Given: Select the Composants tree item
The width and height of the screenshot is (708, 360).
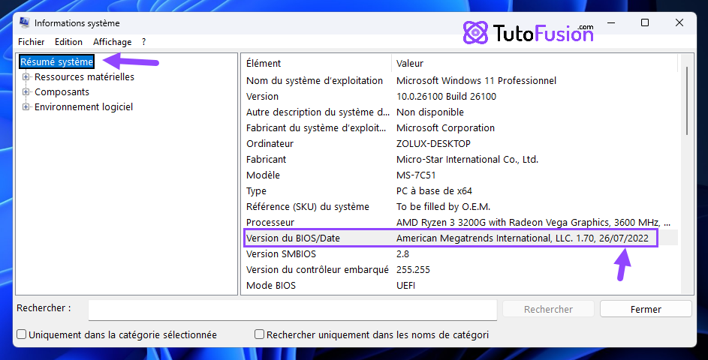Looking at the screenshot, I should 62,92.
